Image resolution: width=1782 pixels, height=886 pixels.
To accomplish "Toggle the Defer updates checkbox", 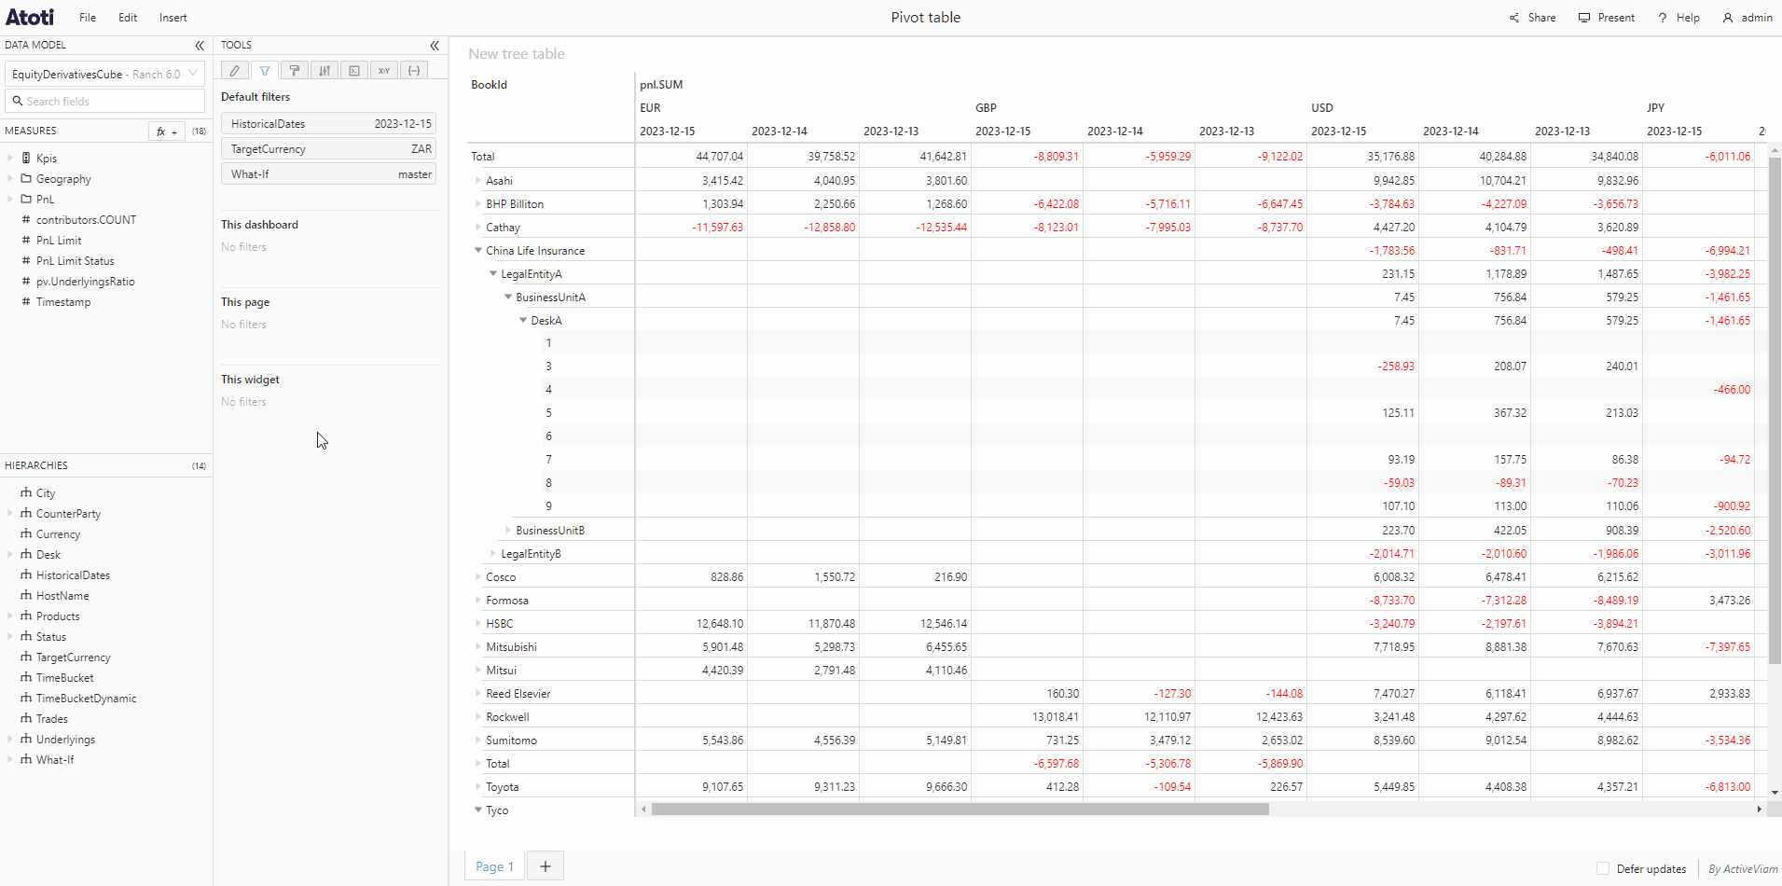I will pyautogui.click(x=1603, y=868).
